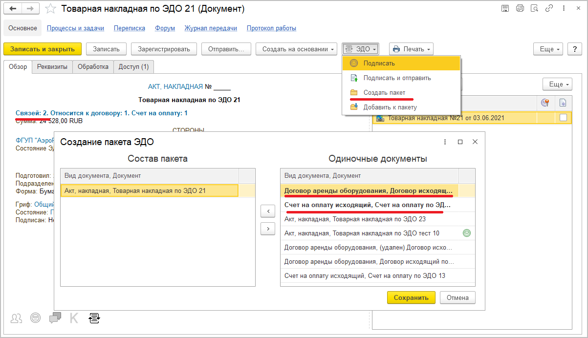
Task: Tick the checkbox in Товарная накладная №21 row
Action: click(x=563, y=117)
